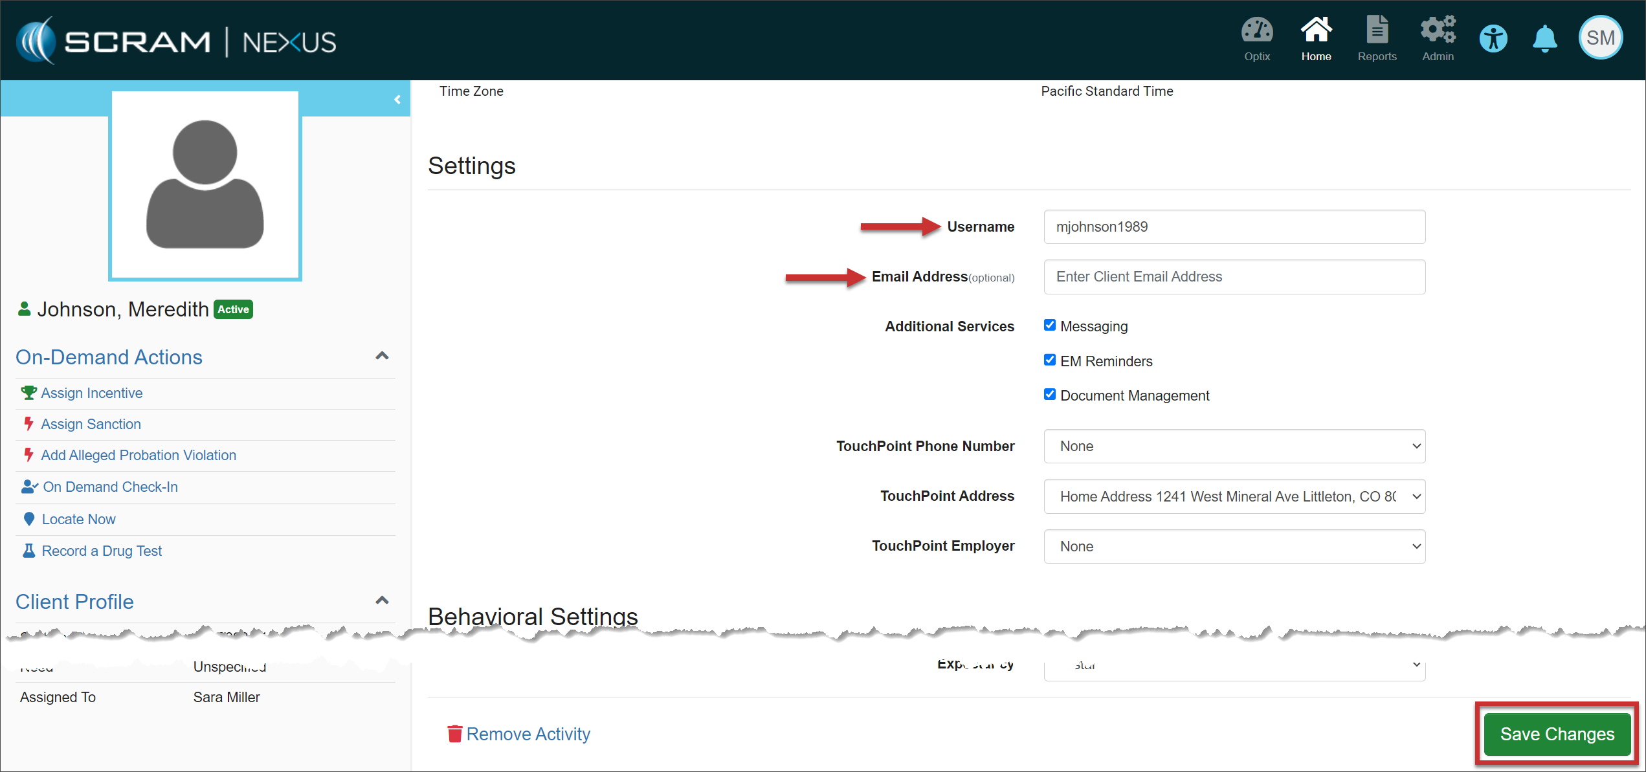The height and width of the screenshot is (772, 1646).
Task: Click the Email Address input field
Action: click(1234, 277)
